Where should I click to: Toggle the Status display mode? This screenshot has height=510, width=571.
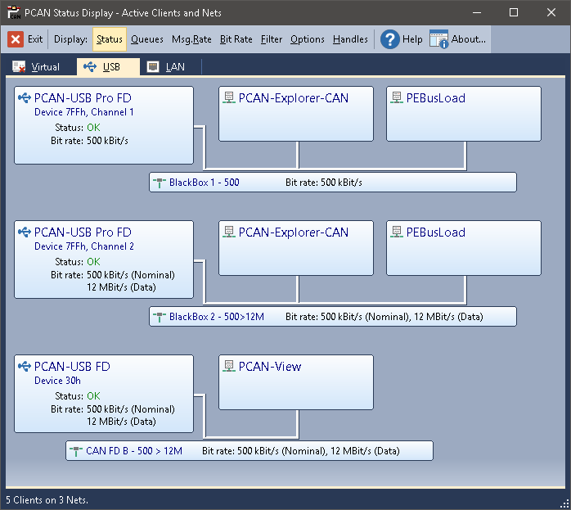109,39
